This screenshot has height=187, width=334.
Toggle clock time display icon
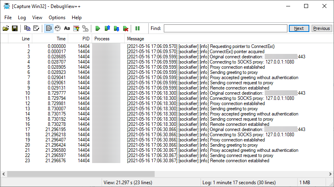tap(57, 28)
